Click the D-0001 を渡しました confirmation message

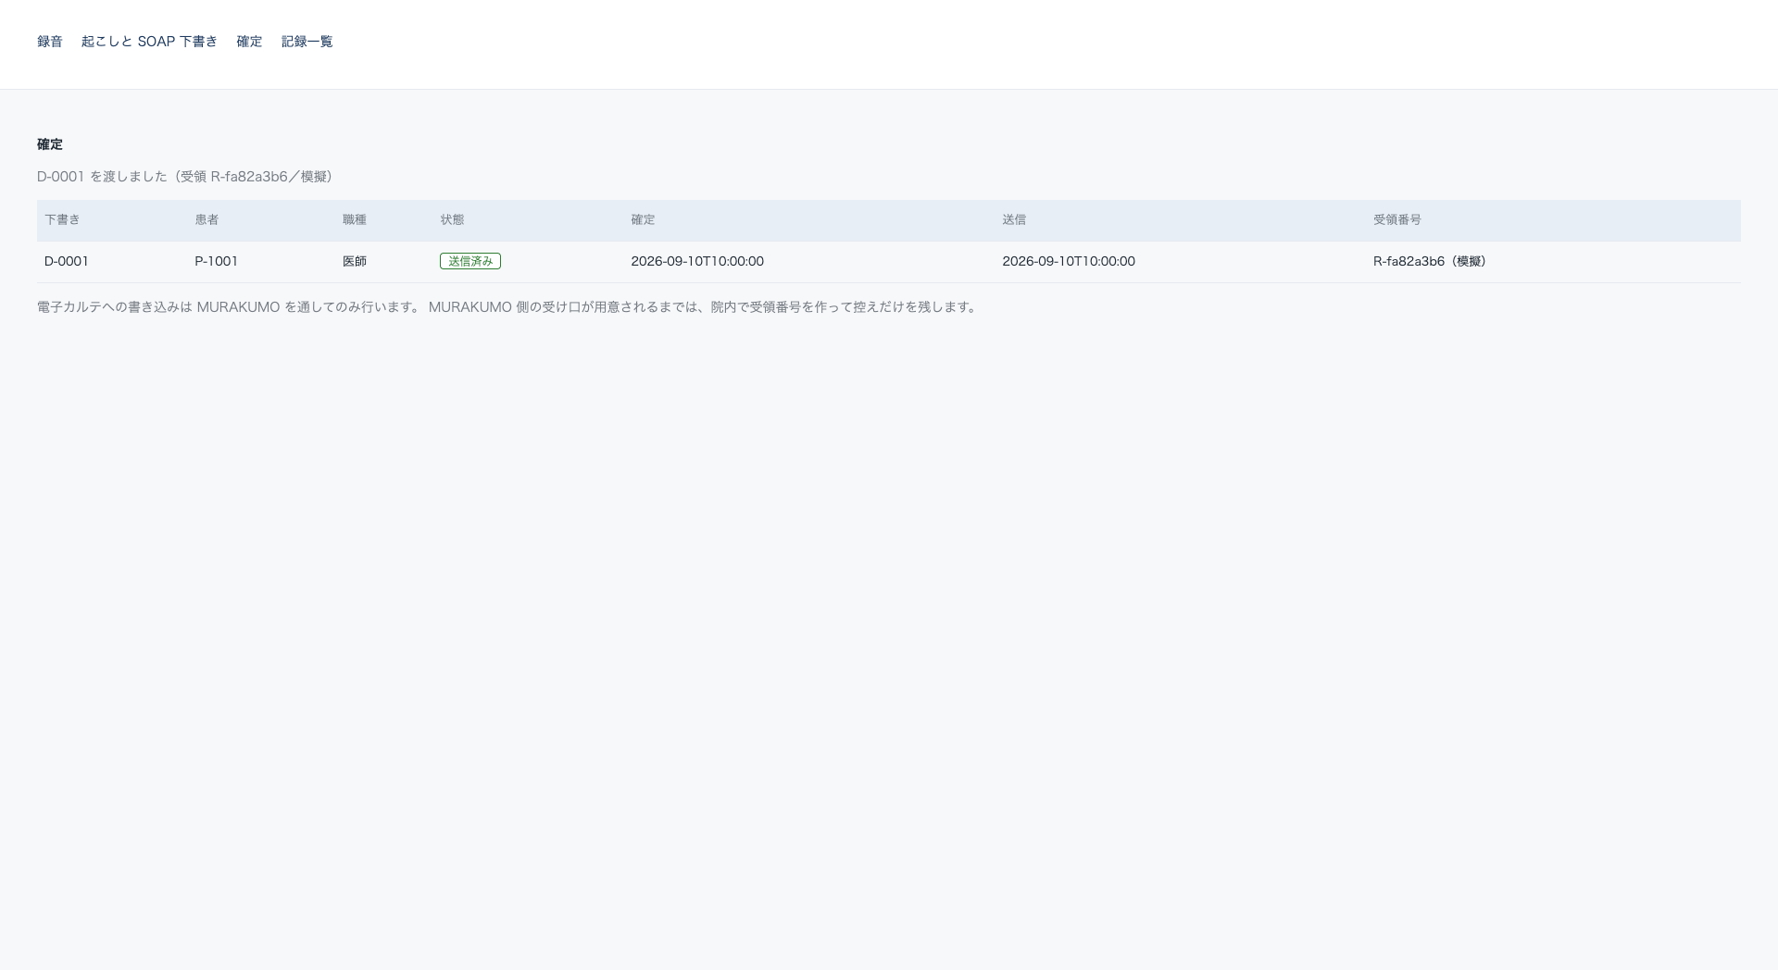[185, 176]
